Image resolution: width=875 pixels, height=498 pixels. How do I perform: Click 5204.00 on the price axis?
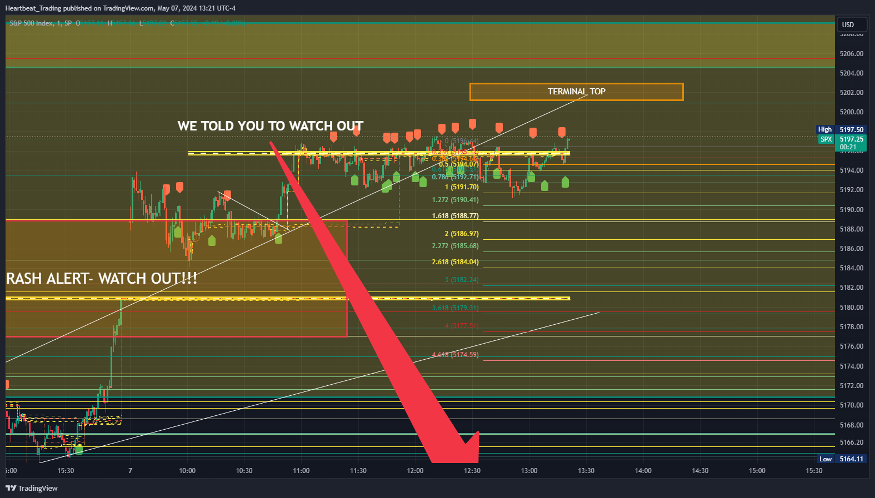coord(852,73)
